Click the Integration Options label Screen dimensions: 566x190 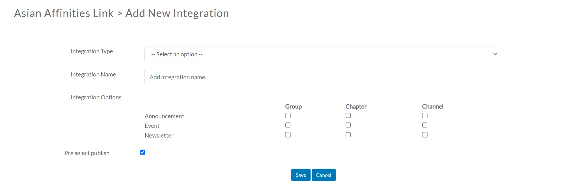tap(96, 97)
